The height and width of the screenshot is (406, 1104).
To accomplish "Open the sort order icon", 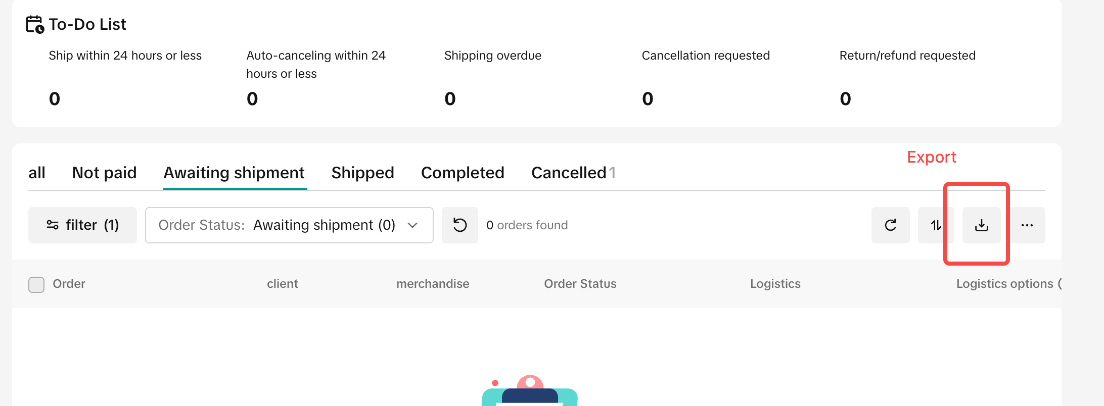I will 936,225.
